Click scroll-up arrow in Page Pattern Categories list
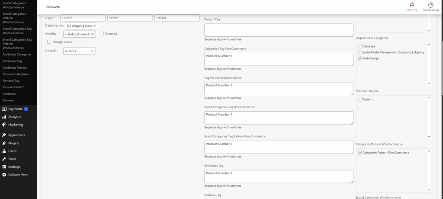 tap(429, 45)
